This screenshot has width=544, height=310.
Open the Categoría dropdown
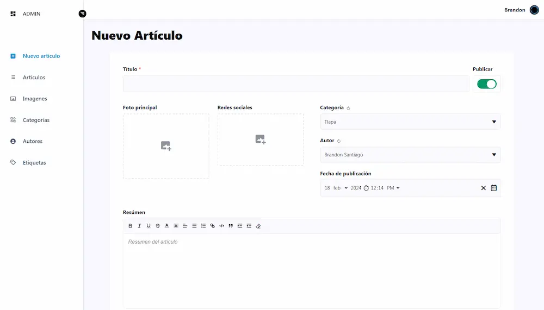point(410,122)
